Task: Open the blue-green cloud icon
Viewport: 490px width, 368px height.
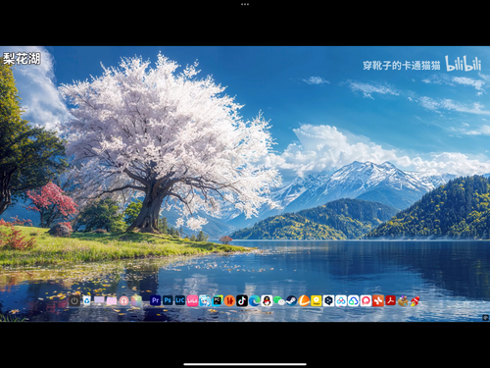Action: click(354, 300)
